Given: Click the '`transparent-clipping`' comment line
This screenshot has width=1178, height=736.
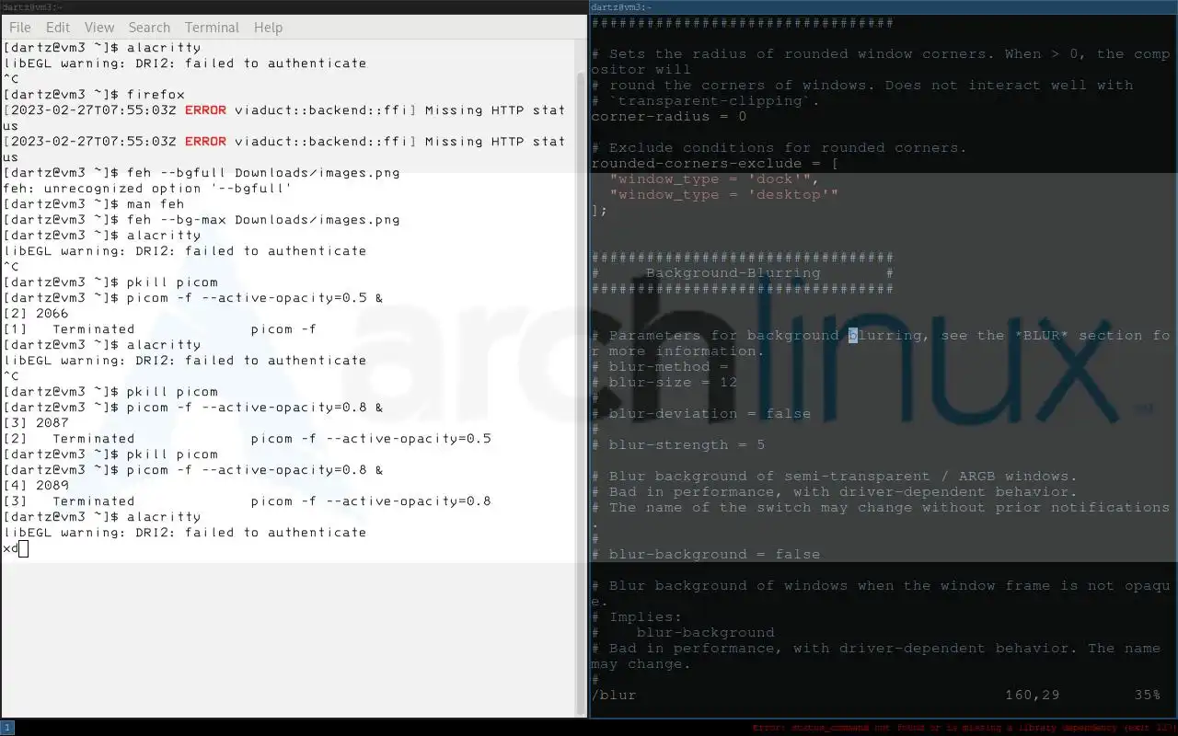Looking at the screenshot, I should 706,101.
